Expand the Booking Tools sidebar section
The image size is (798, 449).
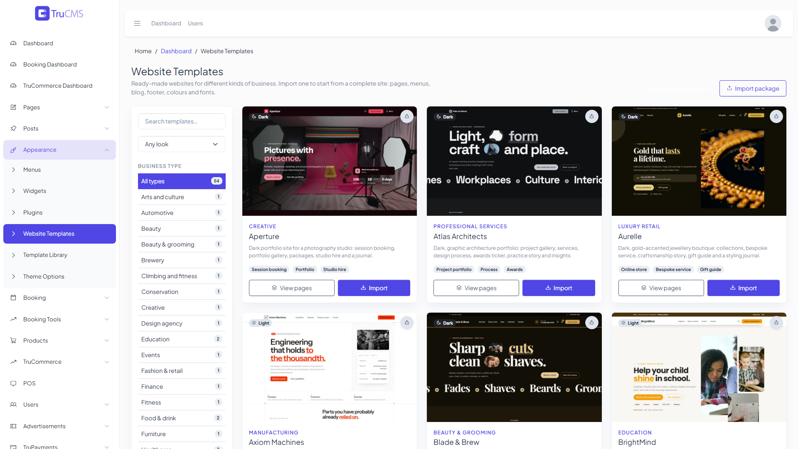click(x=59, y=319)
